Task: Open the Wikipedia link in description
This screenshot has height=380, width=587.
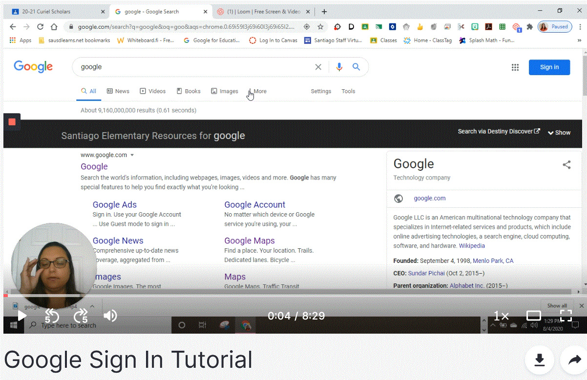Action: (472, 246)
